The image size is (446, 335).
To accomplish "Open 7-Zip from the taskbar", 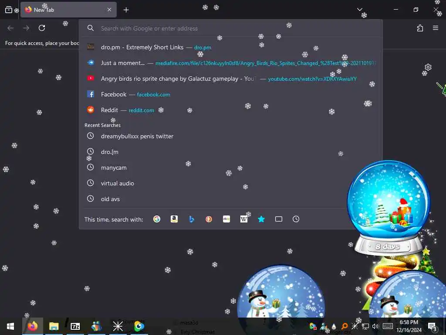I will (75, 326).
